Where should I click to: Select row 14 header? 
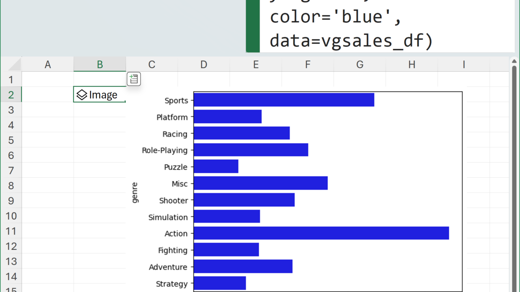click(11, 277)
